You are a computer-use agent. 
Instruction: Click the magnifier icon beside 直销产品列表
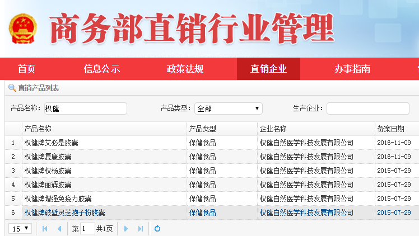coord(12,88)
